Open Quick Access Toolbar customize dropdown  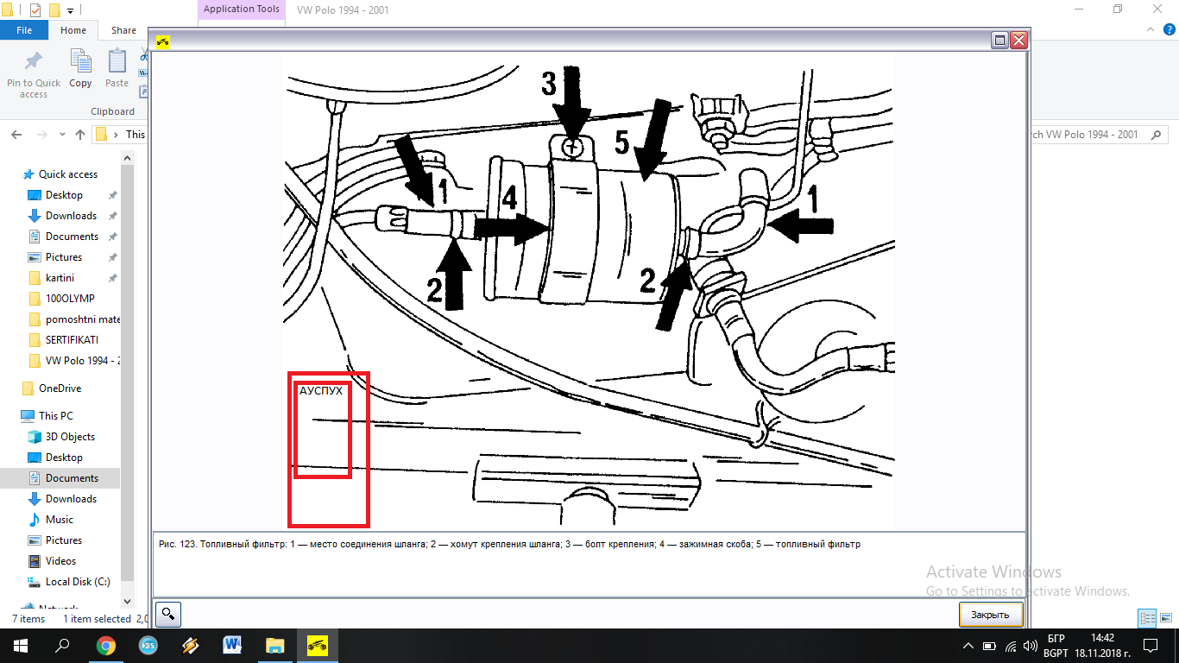[x=70, y=10]
